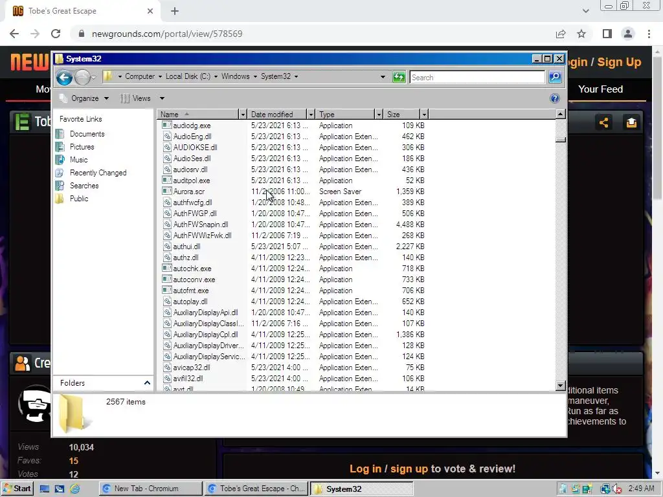Open the Public folder link

[79, 199]
